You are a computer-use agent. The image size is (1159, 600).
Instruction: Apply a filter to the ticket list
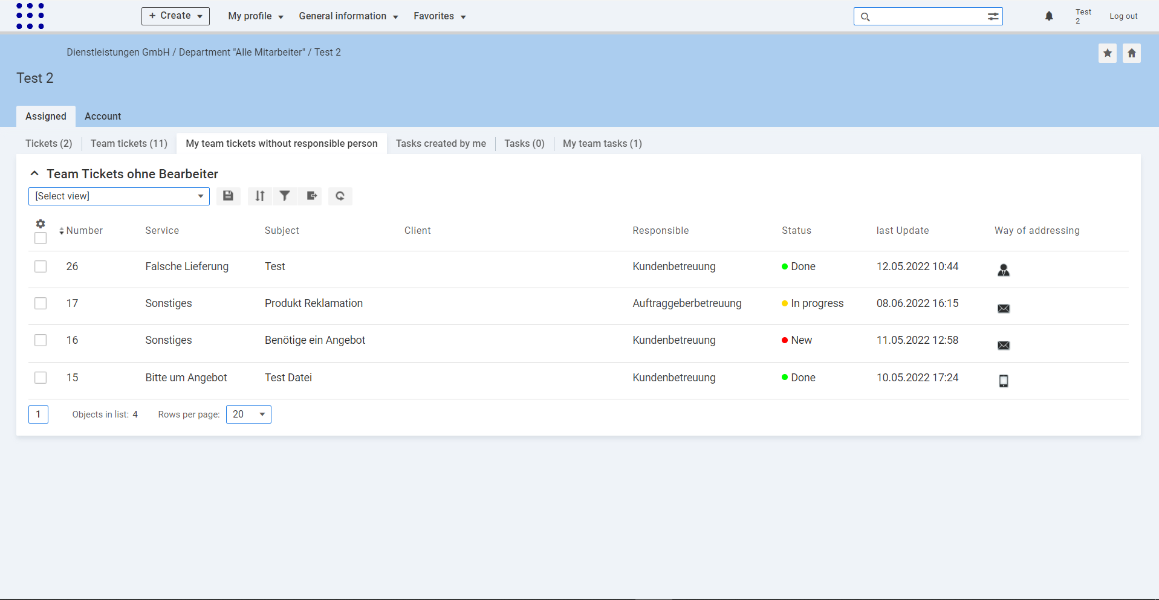(284, 196)
